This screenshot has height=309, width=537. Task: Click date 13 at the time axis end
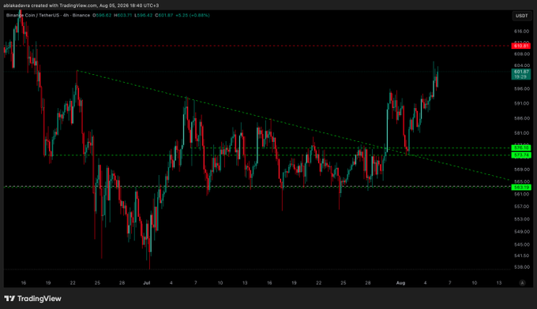(x=499, y=283)
